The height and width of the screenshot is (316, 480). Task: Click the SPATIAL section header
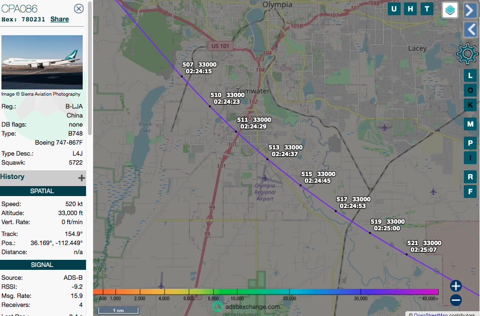pyautogui.click(x=43, y=191)
